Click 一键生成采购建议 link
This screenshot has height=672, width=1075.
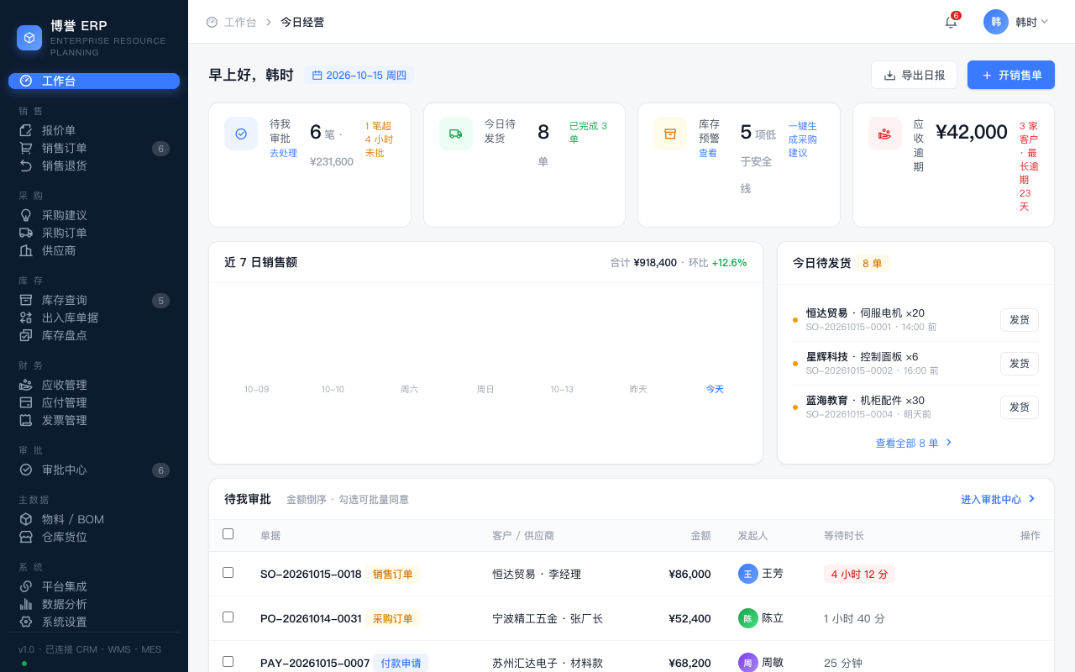point(803,139)
